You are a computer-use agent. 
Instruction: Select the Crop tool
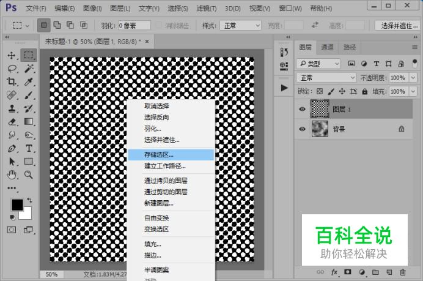pos(12,82)
